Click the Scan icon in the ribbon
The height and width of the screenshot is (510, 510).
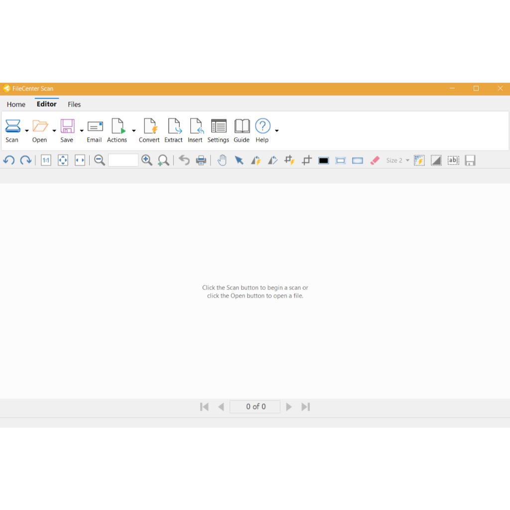click(x=12, y=127)
